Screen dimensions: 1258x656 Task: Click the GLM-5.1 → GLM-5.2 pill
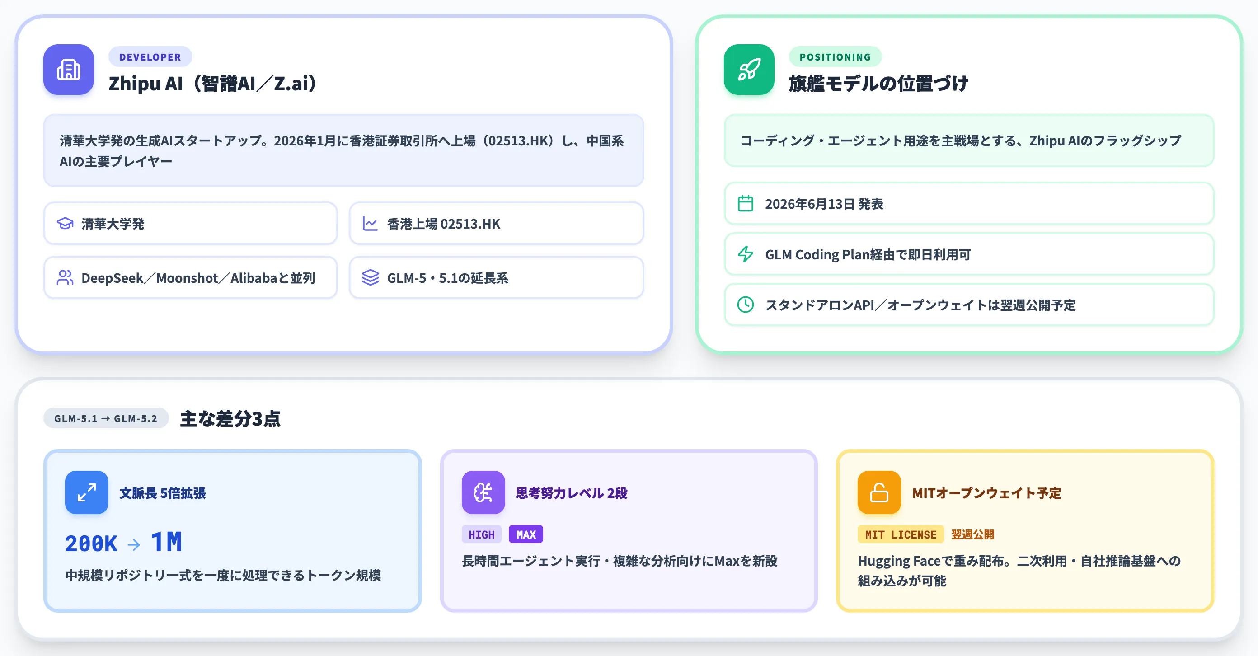[x=106, y=418]
